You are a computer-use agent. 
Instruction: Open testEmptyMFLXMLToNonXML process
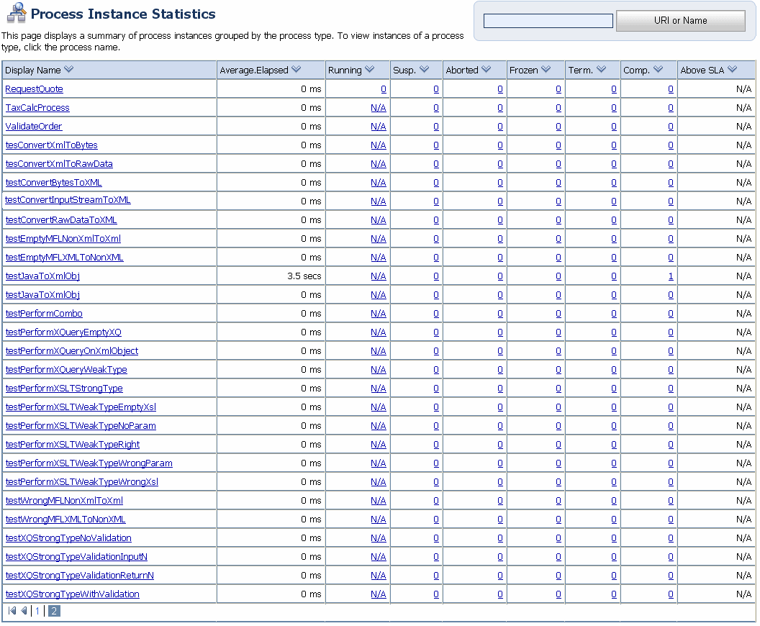64,258
